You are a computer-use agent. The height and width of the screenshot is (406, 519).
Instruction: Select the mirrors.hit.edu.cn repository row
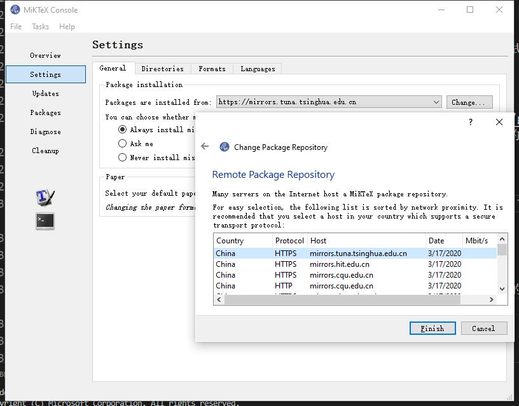[339, 264]
